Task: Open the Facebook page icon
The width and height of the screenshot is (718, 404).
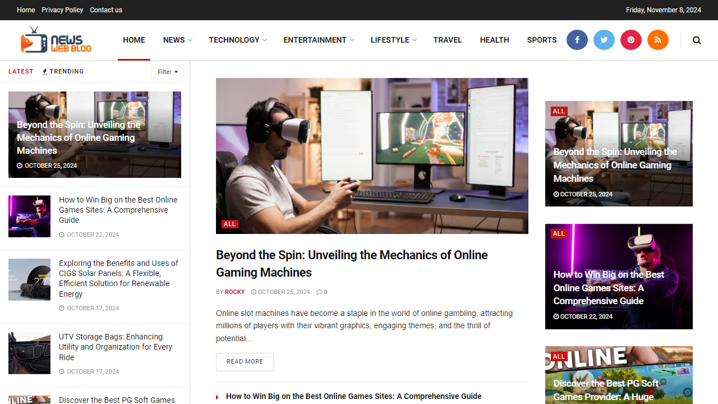Action: pyautogui.click(x=577, y=40)
